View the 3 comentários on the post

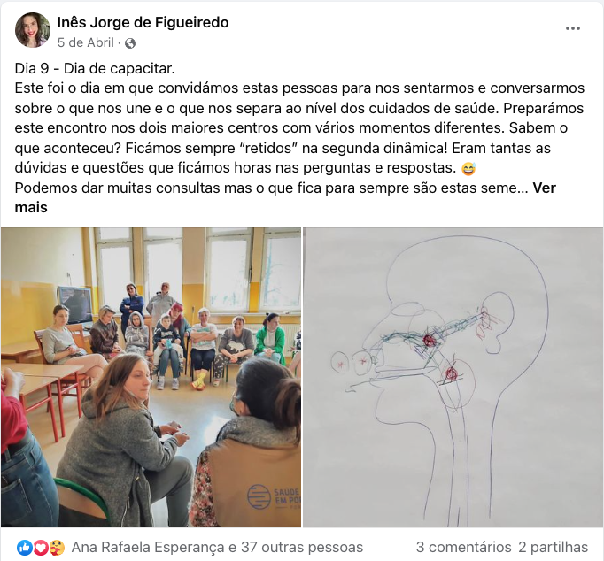click(x=463, y=547)
